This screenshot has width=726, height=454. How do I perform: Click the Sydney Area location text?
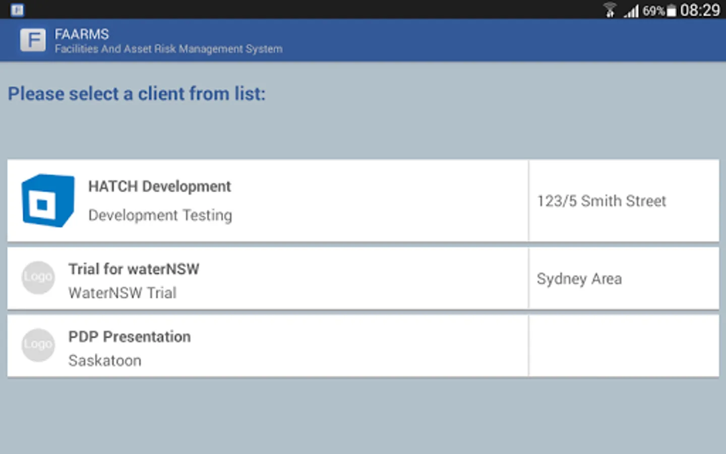(x=579, y=279)
